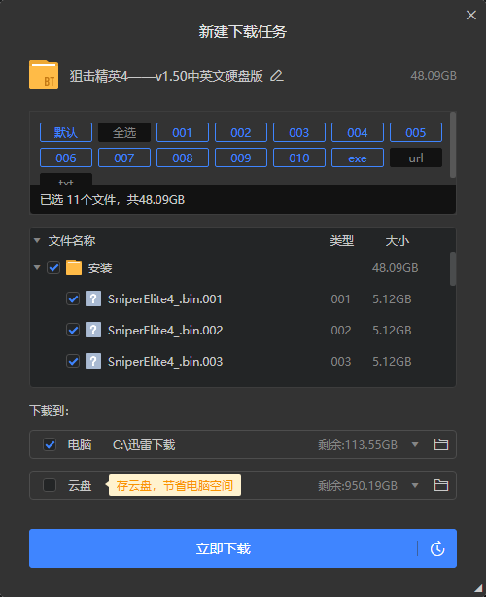Click file icon of SniperElite4_.bin.002
The width and height of the screenshot is (486, 597).
[x=93, y=330]
